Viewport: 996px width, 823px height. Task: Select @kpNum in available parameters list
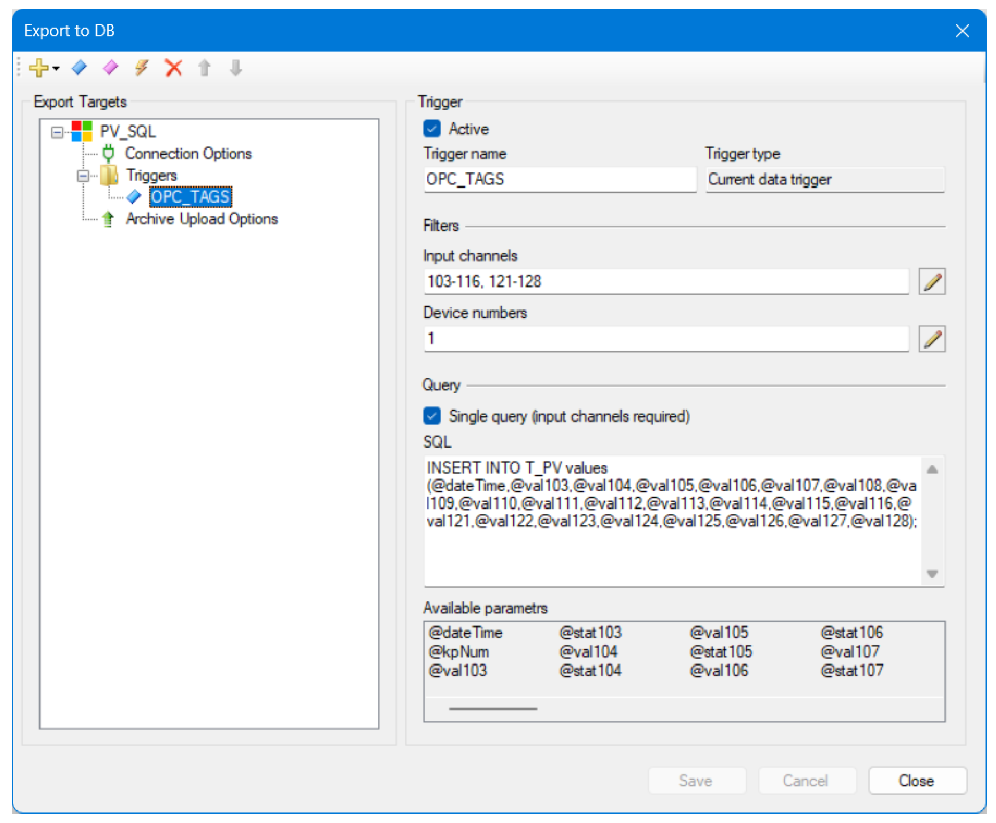[x=458, y=652]
